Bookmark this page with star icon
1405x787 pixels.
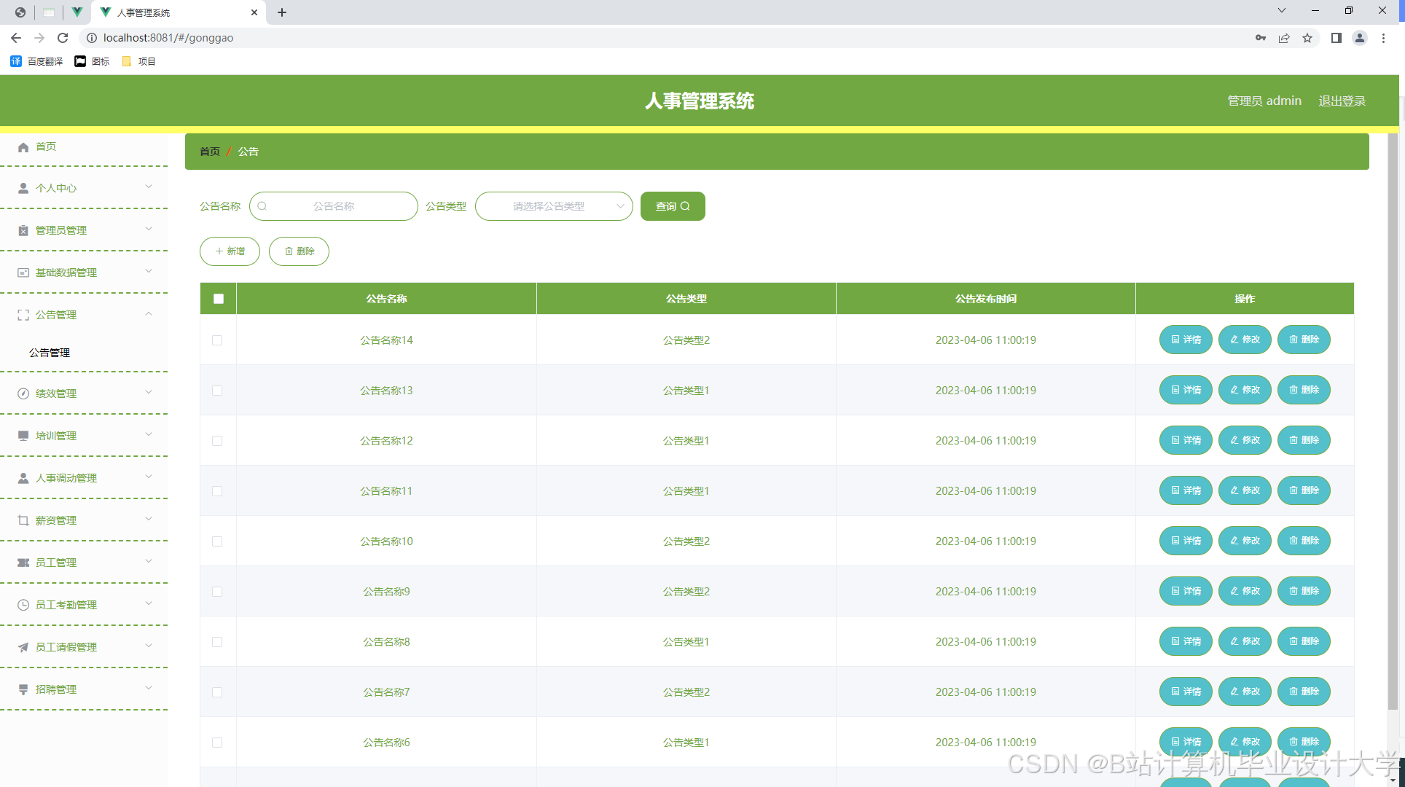(x=1307, y=38)
